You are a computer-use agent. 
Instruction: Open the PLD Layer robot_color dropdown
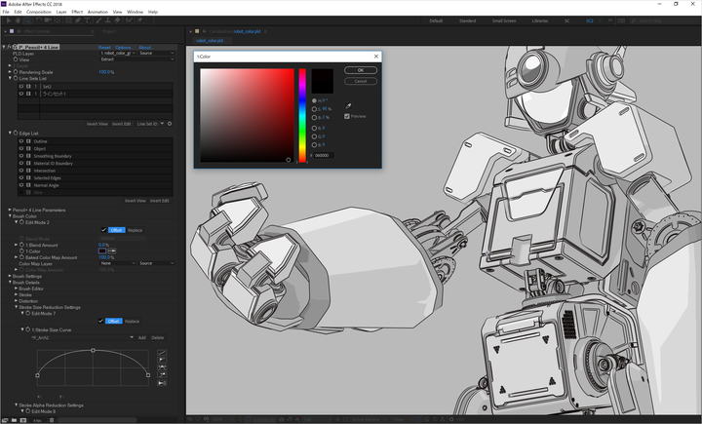click(x=118, y=53)
